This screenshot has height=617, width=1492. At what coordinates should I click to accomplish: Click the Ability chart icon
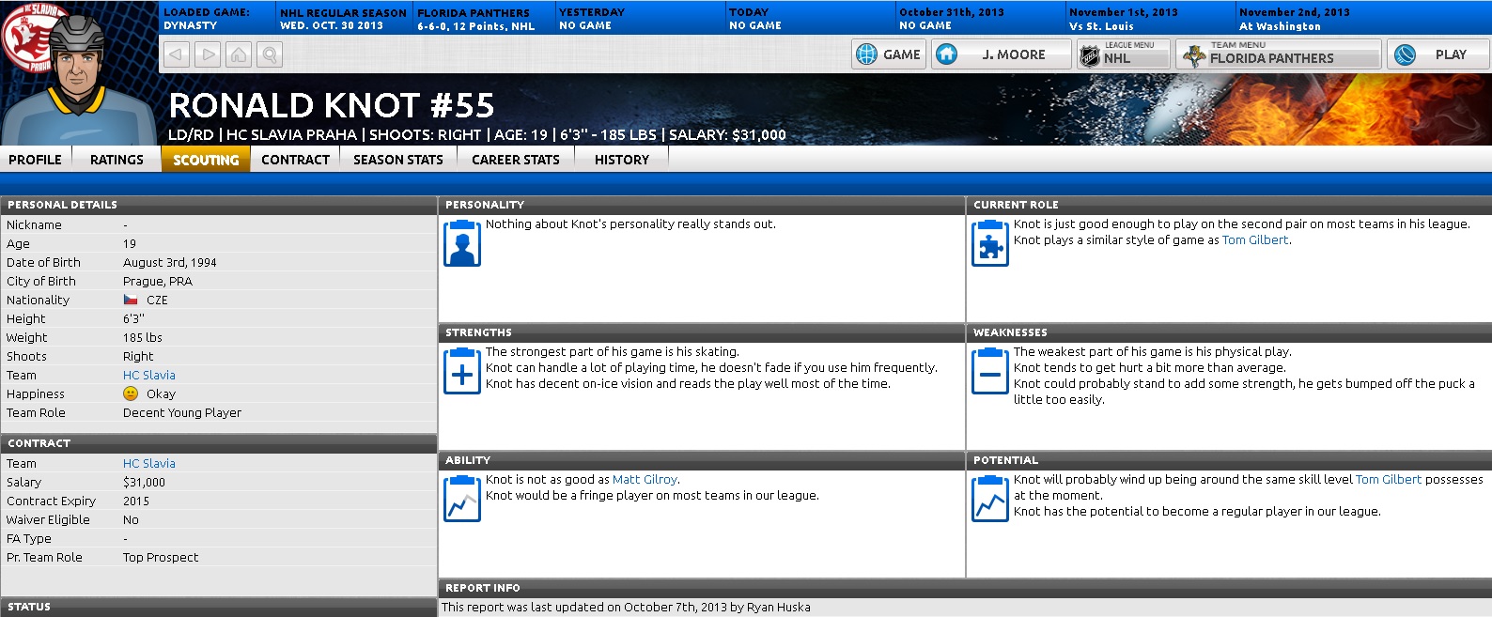462,499
